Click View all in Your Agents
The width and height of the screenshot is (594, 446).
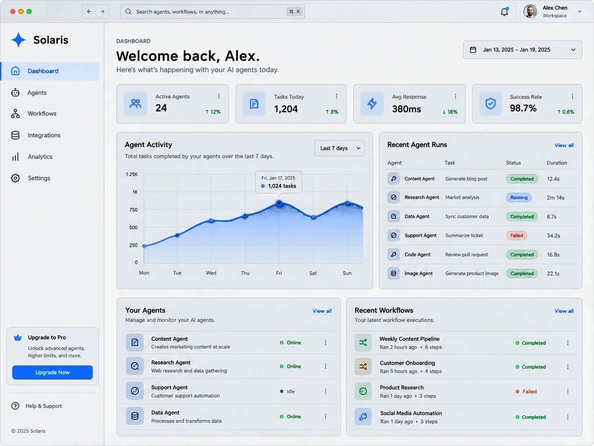point(322,311)
